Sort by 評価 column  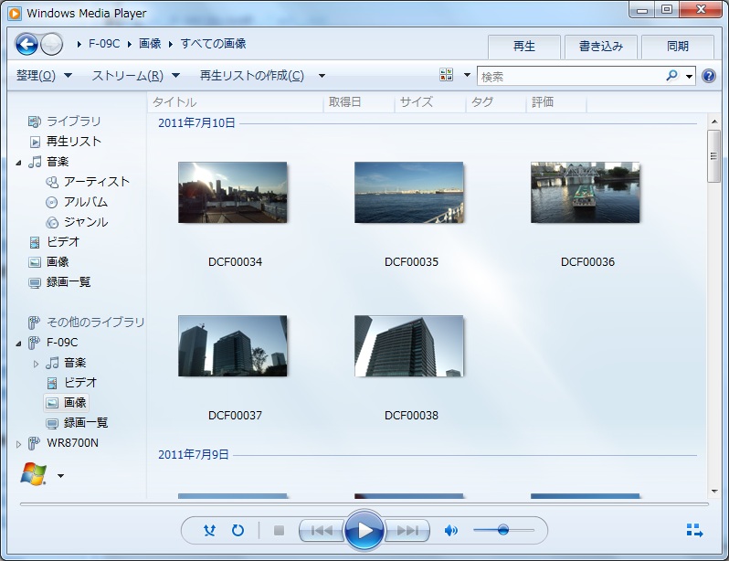(x=557, y=102)
